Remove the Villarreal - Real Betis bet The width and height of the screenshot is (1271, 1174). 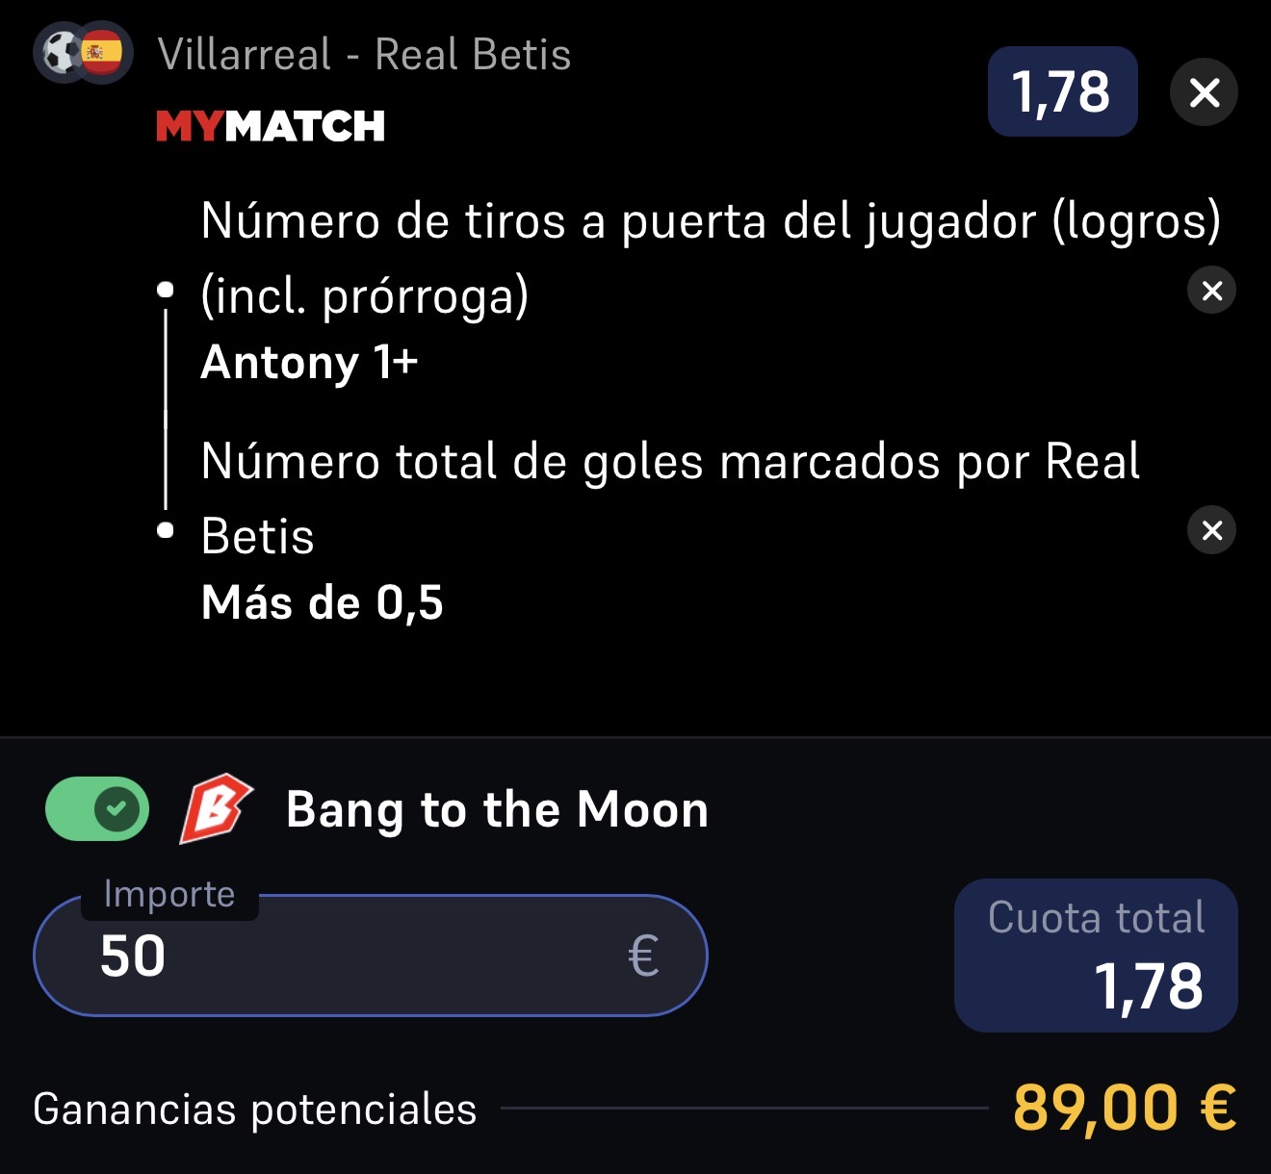pyautogui.click(x=1204, y=92)
